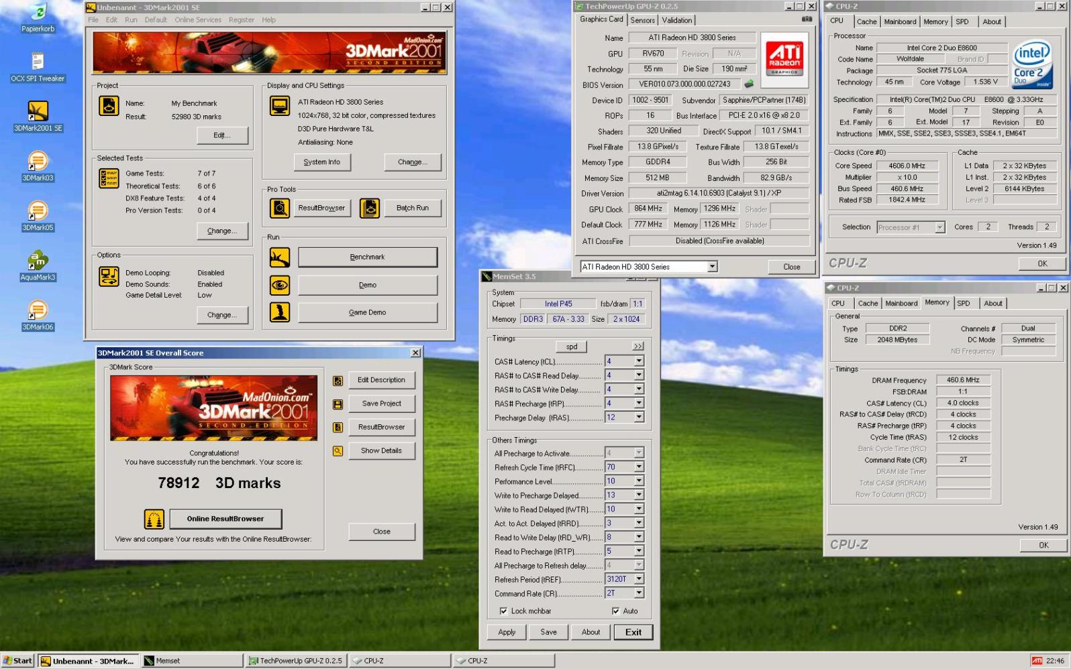Viewport: 1071px width, 669px height.
Task: Click the Online ResultBrowser chart icon
Action: (154, 519)
